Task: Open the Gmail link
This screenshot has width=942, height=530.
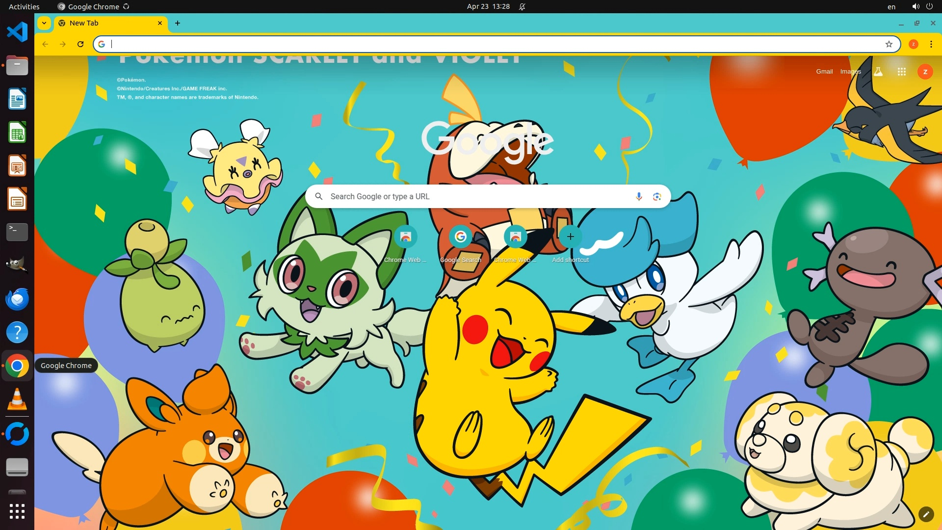Action: [x=824, y=72]
